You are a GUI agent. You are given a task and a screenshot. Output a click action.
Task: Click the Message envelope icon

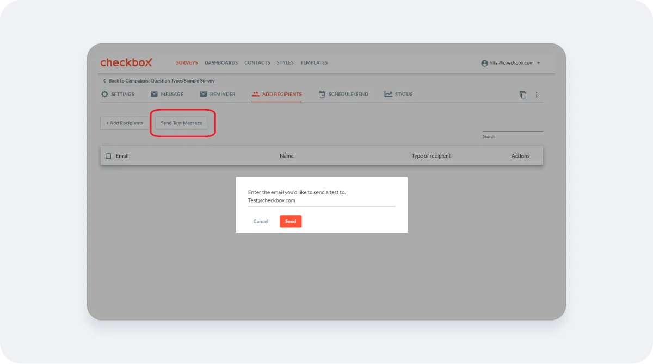pyautogui.click(x=154, y=94)
